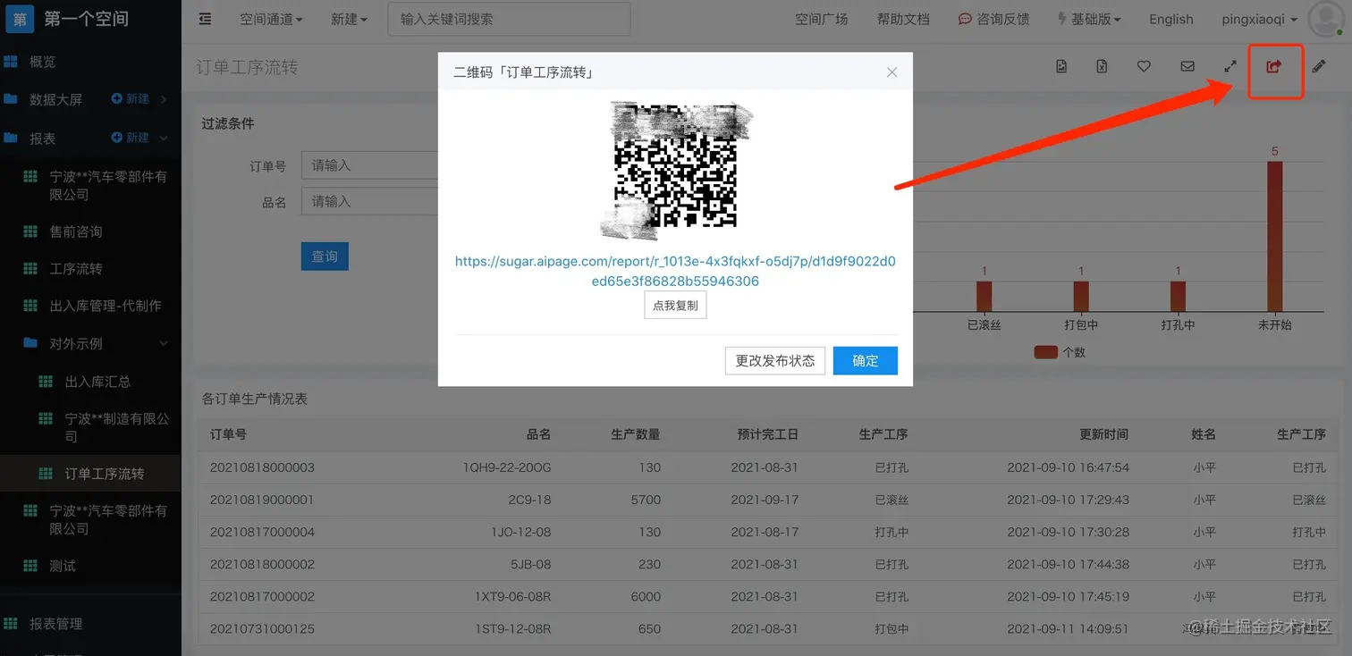This screenshot has height=656, width=1352.
Task: Click the 点我复制 copy button
Action: point(675,305)
